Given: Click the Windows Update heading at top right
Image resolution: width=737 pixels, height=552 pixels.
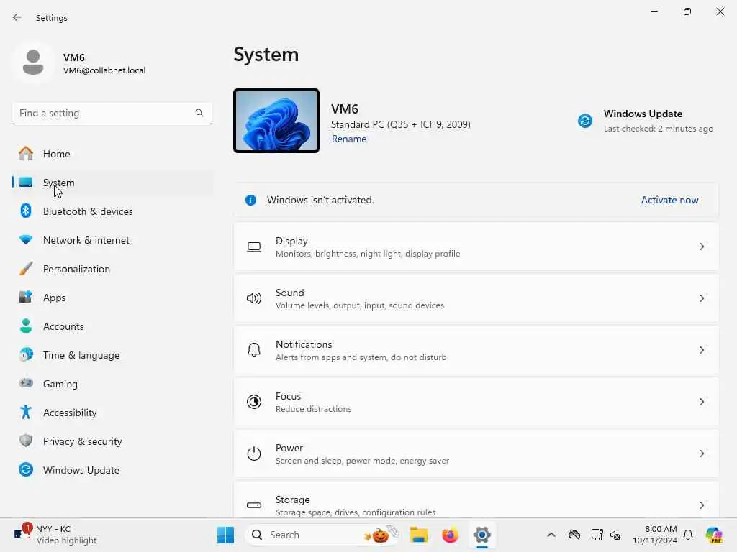Looking at the screenshot, I should (643, 114).
